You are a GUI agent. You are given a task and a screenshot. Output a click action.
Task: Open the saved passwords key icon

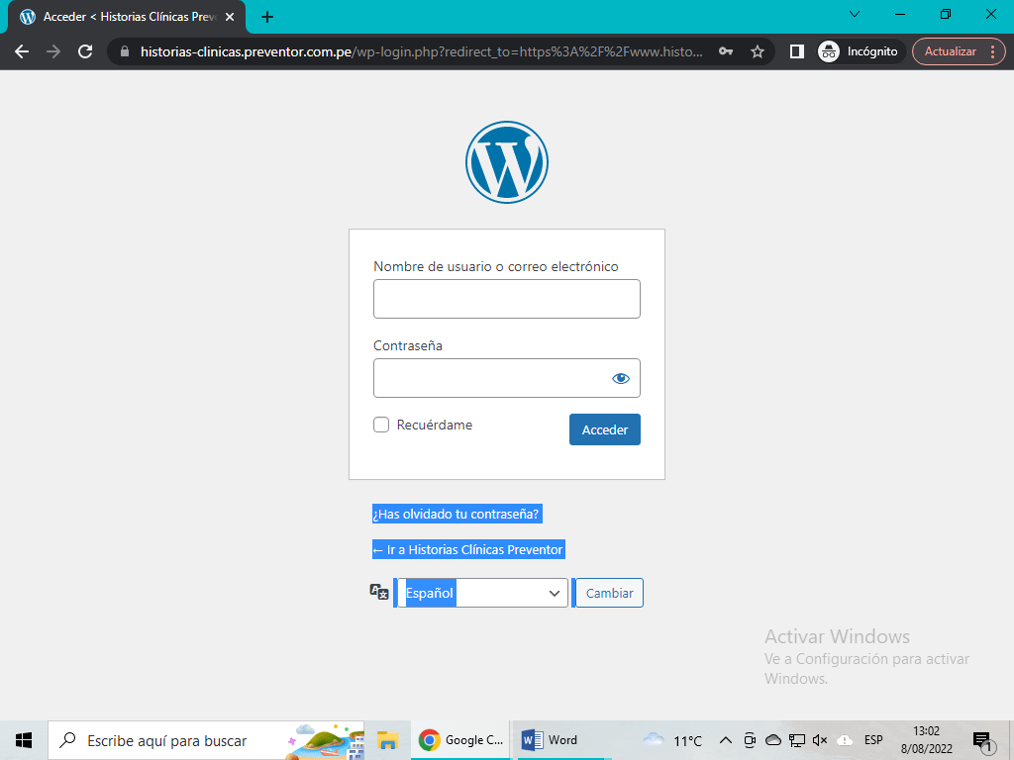tap(726, 51)
